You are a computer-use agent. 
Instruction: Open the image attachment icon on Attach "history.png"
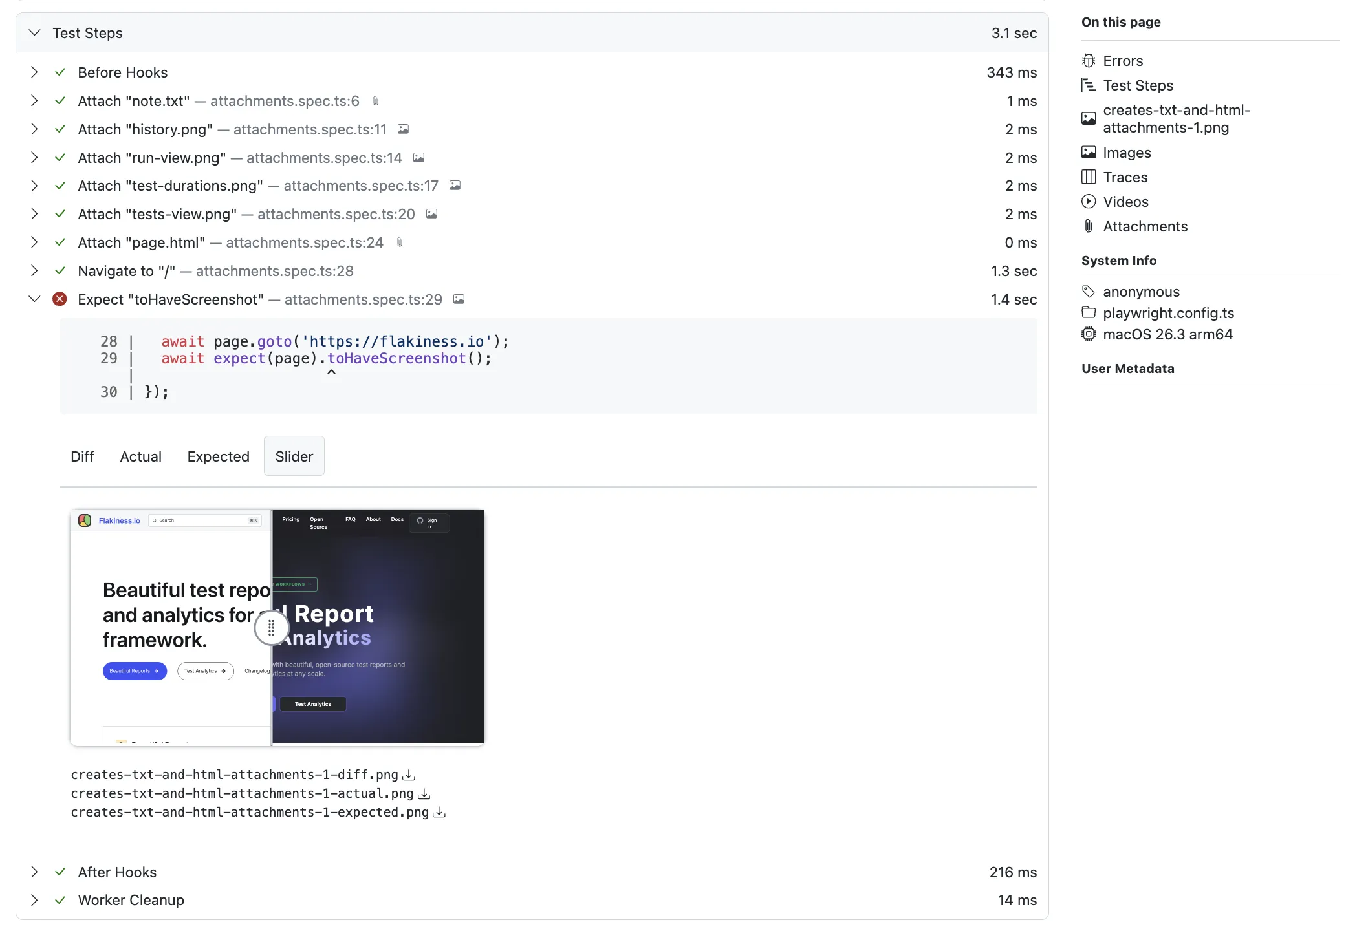402,129
